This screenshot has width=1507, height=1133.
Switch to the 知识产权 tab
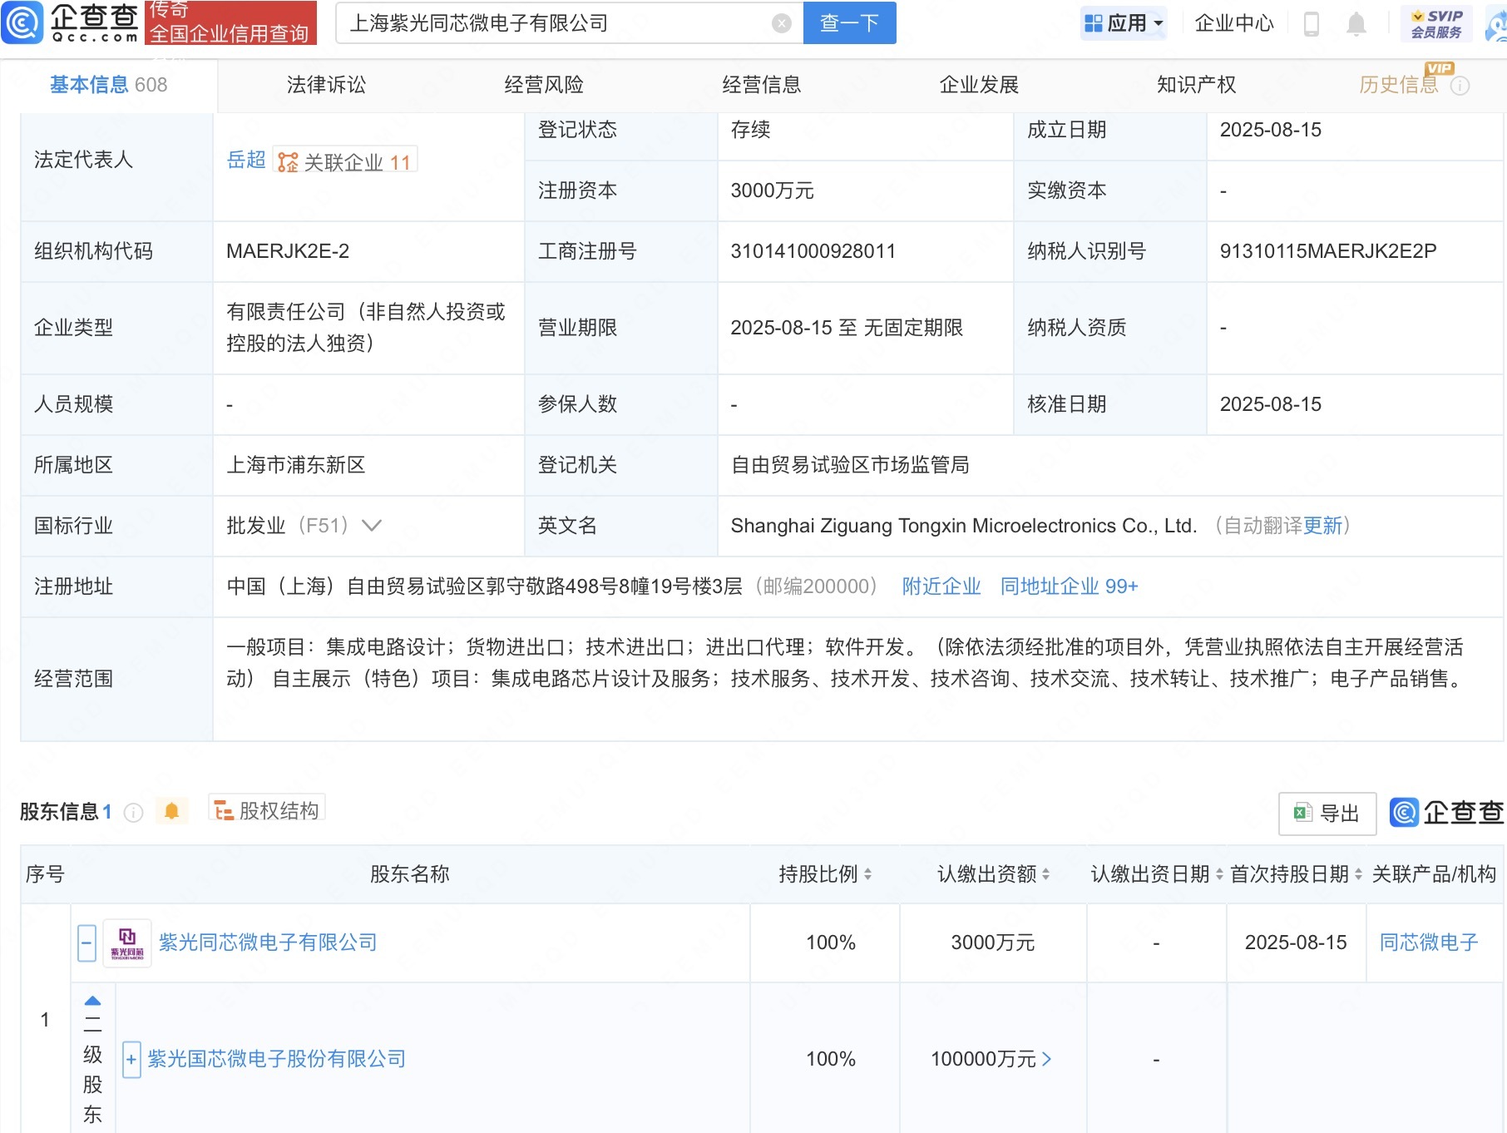[x=1196, y=85]
